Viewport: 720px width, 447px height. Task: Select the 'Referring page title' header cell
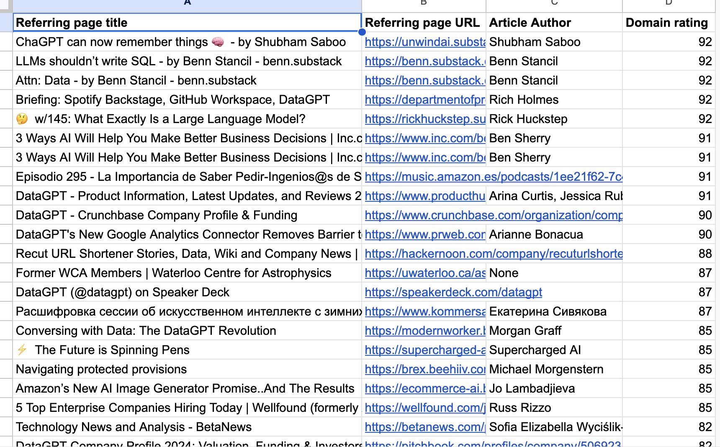[x=187, y=23]
